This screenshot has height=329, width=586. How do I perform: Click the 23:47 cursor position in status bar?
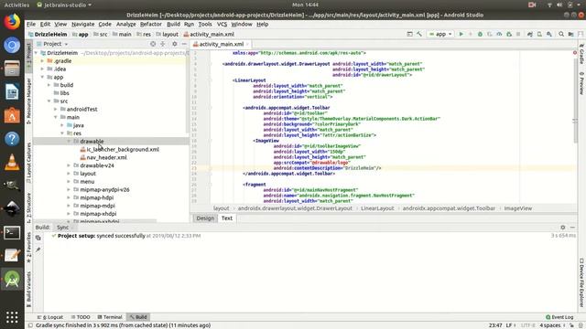[x=495, y=325]
